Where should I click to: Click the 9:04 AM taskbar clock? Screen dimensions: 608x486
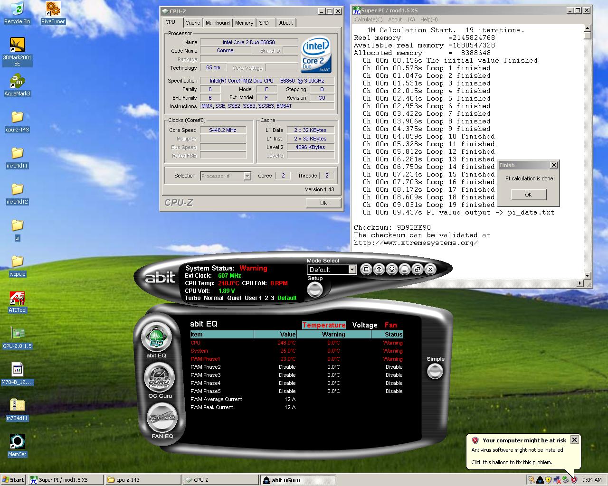(x=592, y=480)
